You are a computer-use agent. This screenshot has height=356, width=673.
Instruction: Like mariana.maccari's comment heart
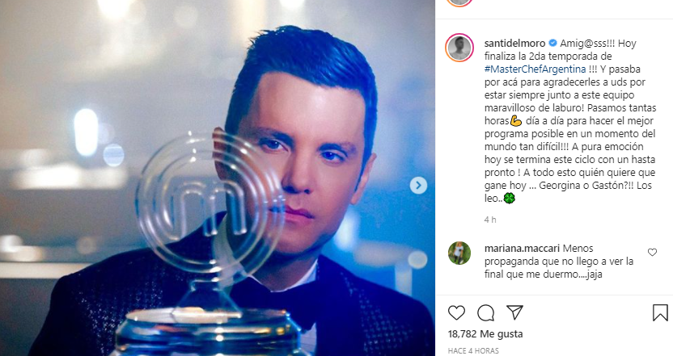pyautogui.click(x=652, y=253)
